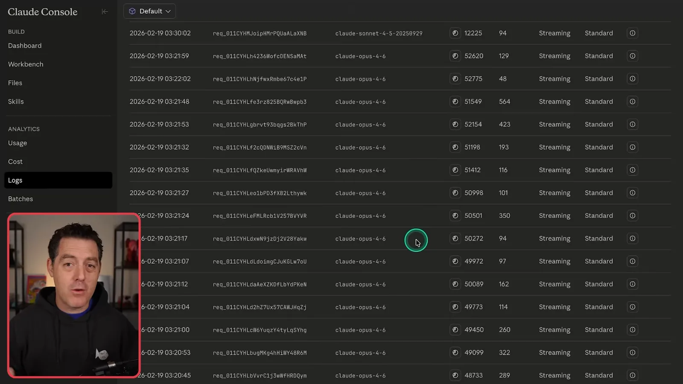Select request ID req_011CYHLbVvrC1j3wWfHRDQym
The image size is (683, 384).
tap(260, 376)
